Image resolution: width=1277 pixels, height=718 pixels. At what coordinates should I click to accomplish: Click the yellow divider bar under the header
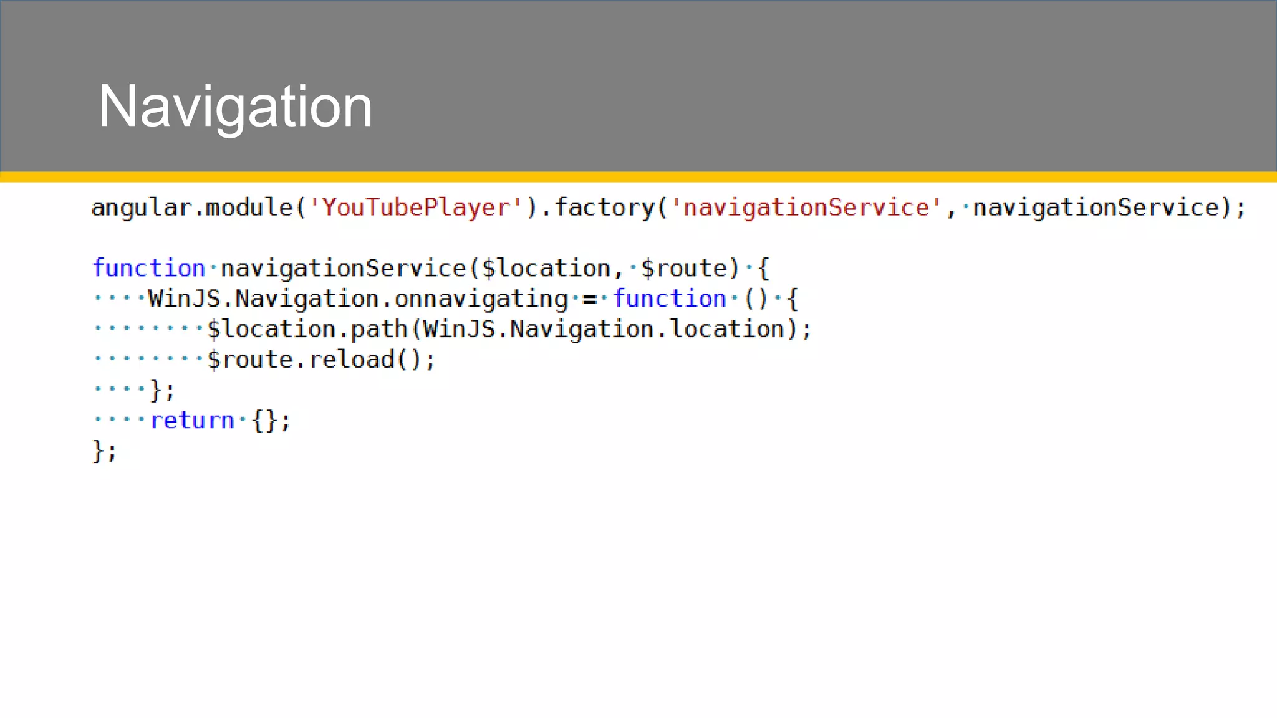point(638,177)
